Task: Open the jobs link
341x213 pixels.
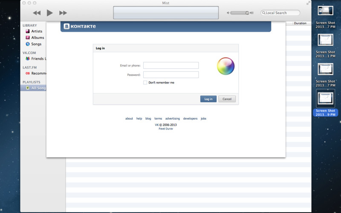Action: (204, 118)
